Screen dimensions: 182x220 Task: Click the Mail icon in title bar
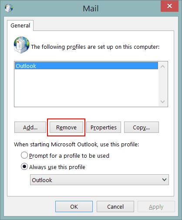point(9,8)
